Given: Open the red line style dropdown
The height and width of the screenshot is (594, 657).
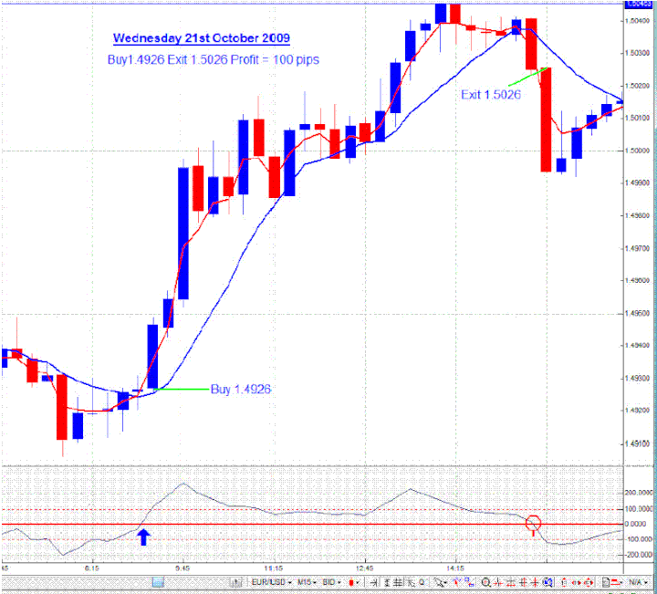Looking at the screenshot, I should click(616, 582).
